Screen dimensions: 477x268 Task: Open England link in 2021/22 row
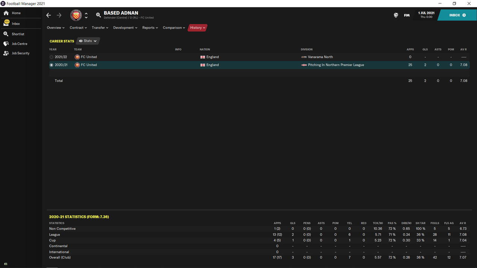click(x=213, y=57)
